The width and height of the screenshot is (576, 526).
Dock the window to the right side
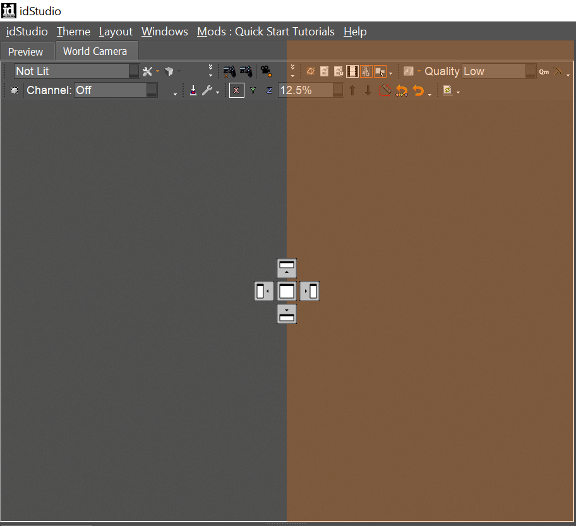tap(309, 291)
